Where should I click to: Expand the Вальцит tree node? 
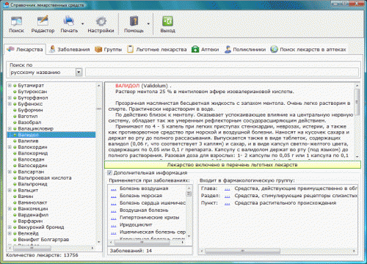pyautogui.click(x=10, y=190)
